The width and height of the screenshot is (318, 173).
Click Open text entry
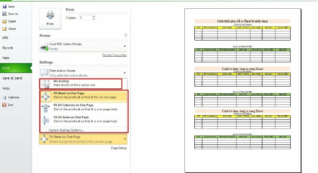12,21
